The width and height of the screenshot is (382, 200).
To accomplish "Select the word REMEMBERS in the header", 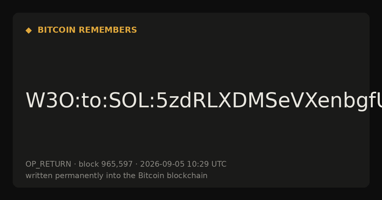I will point(108,30).
